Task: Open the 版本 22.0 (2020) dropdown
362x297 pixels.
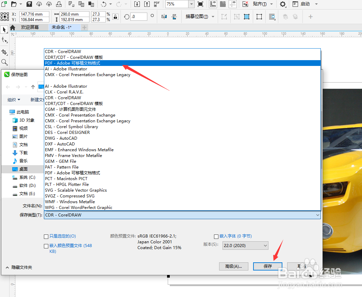Action: click(x=245, y=246)
